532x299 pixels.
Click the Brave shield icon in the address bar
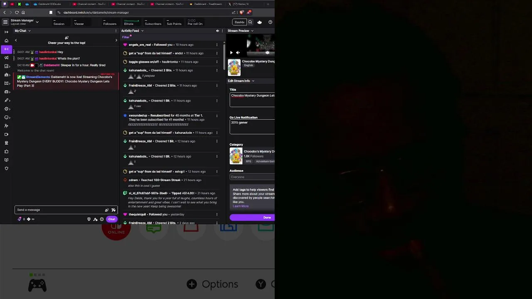241,12
